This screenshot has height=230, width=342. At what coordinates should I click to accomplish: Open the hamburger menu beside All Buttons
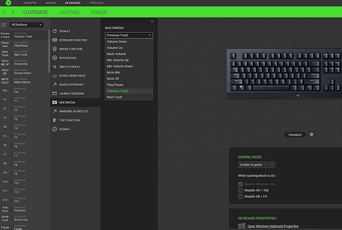click(x=3, y=25)
